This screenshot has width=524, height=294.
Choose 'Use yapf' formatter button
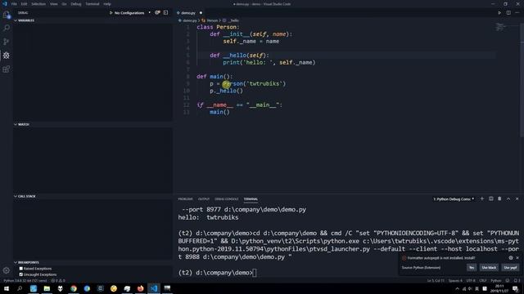coord(510,267)
